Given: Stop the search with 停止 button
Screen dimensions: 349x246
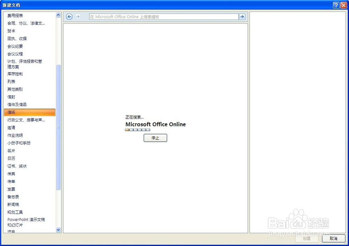Looking at the screenshot, I should [155, 138].
